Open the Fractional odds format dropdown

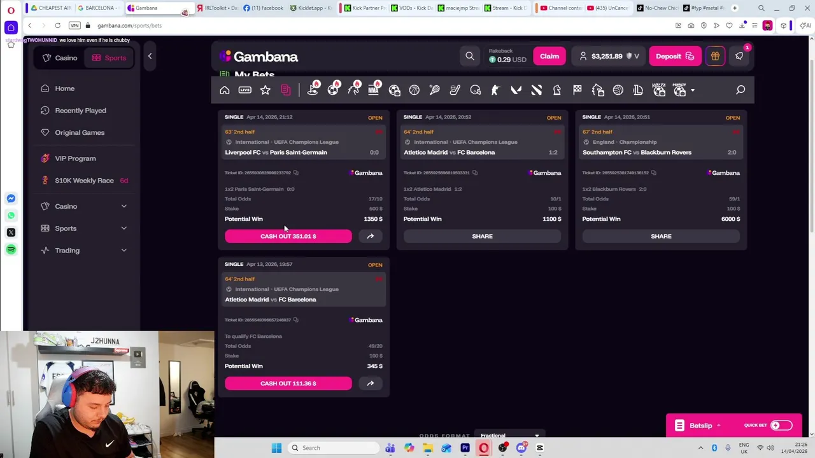click(x=509, y=436)
